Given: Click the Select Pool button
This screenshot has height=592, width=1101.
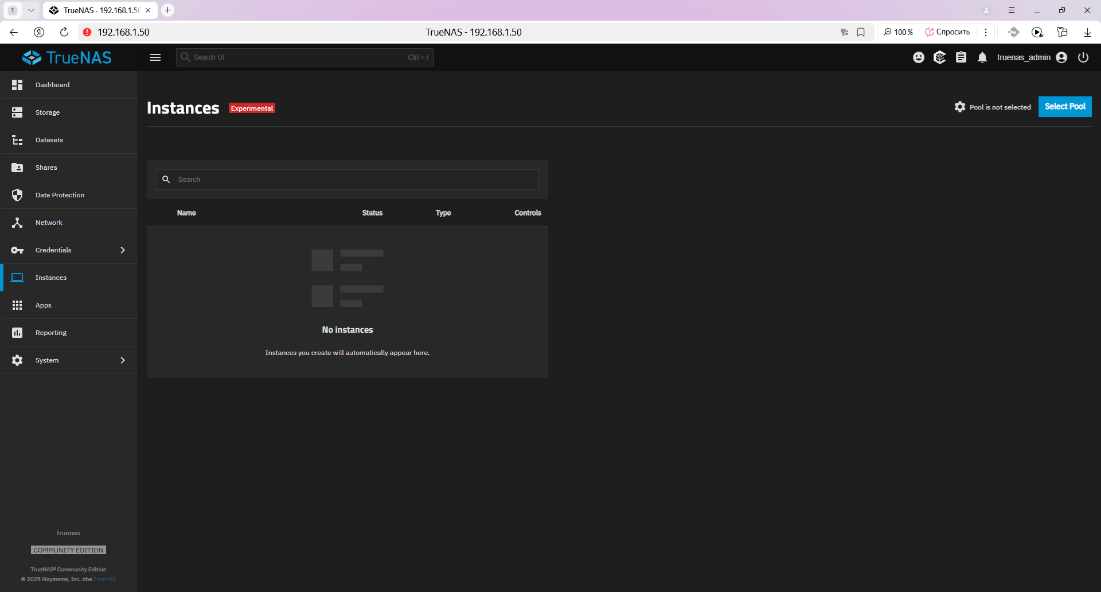Looking at the screenshot, I should click(1065, 107).
